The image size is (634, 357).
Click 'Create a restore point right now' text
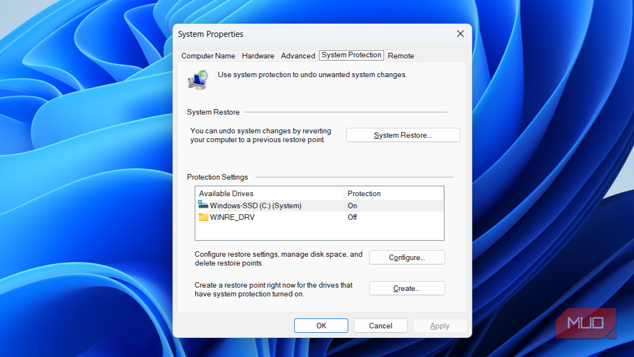point(274,289)
